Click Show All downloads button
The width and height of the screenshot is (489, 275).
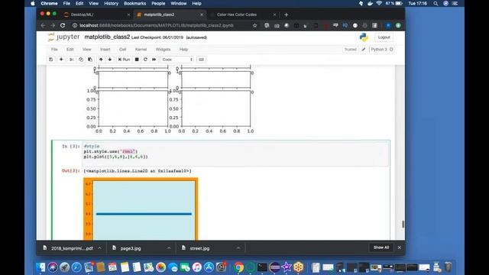click(x=381, y=247)
